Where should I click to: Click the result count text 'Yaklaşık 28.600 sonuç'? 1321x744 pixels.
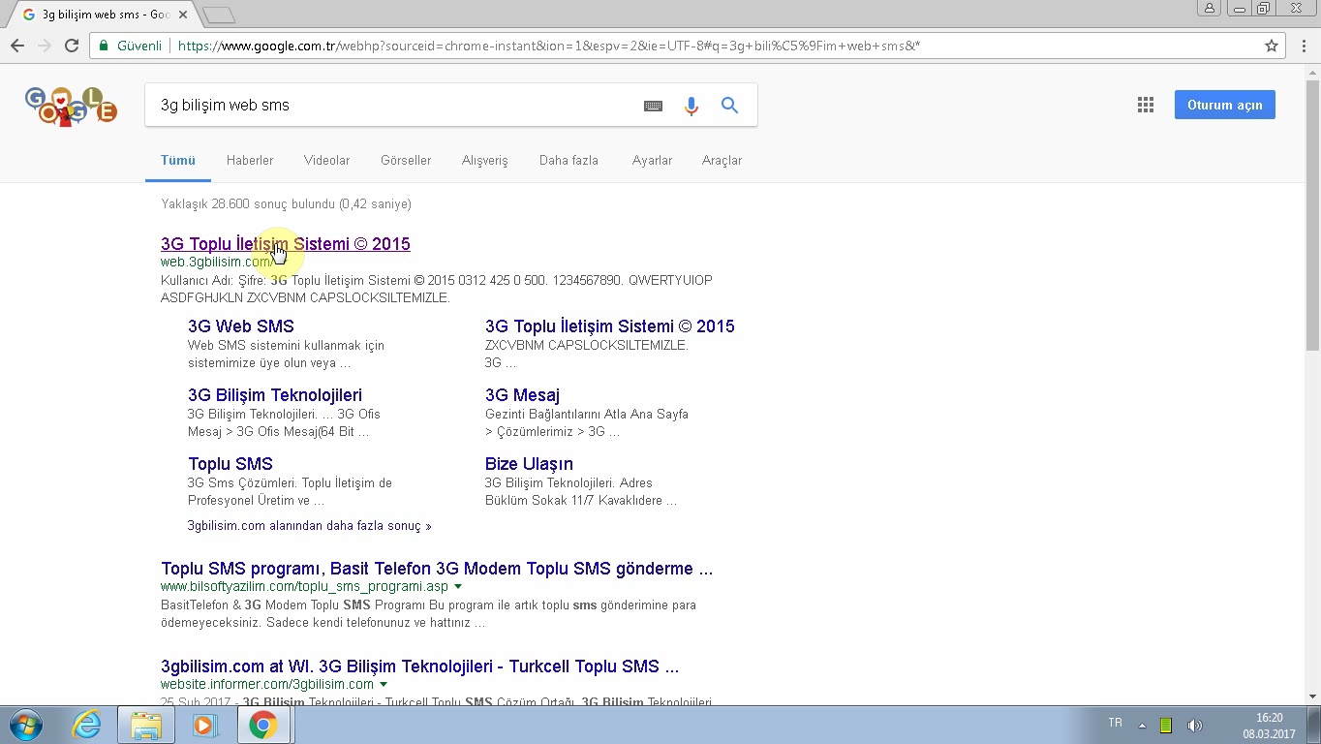286,204
